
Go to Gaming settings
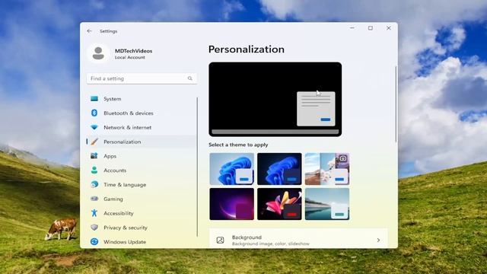click(x=142, y=199)
